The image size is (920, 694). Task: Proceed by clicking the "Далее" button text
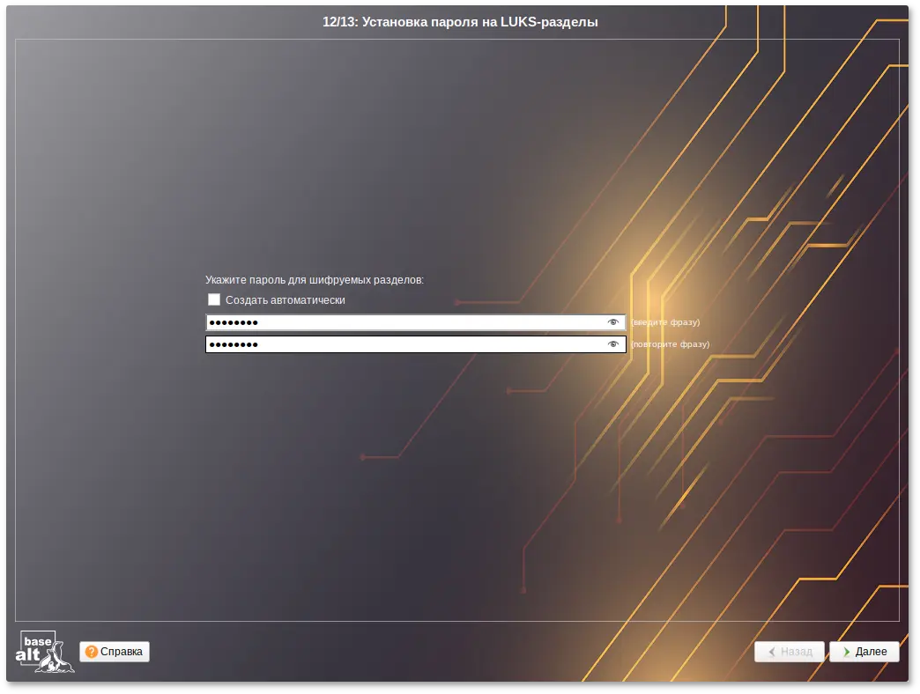pyautogui.click(x=871, y=652)
